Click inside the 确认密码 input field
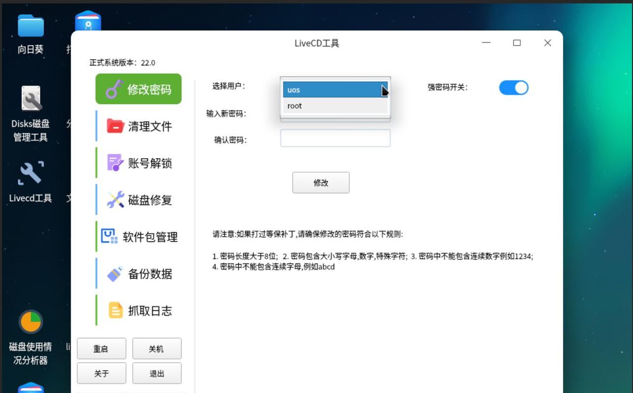The image size is (633, 393). (x=335, y=138)
